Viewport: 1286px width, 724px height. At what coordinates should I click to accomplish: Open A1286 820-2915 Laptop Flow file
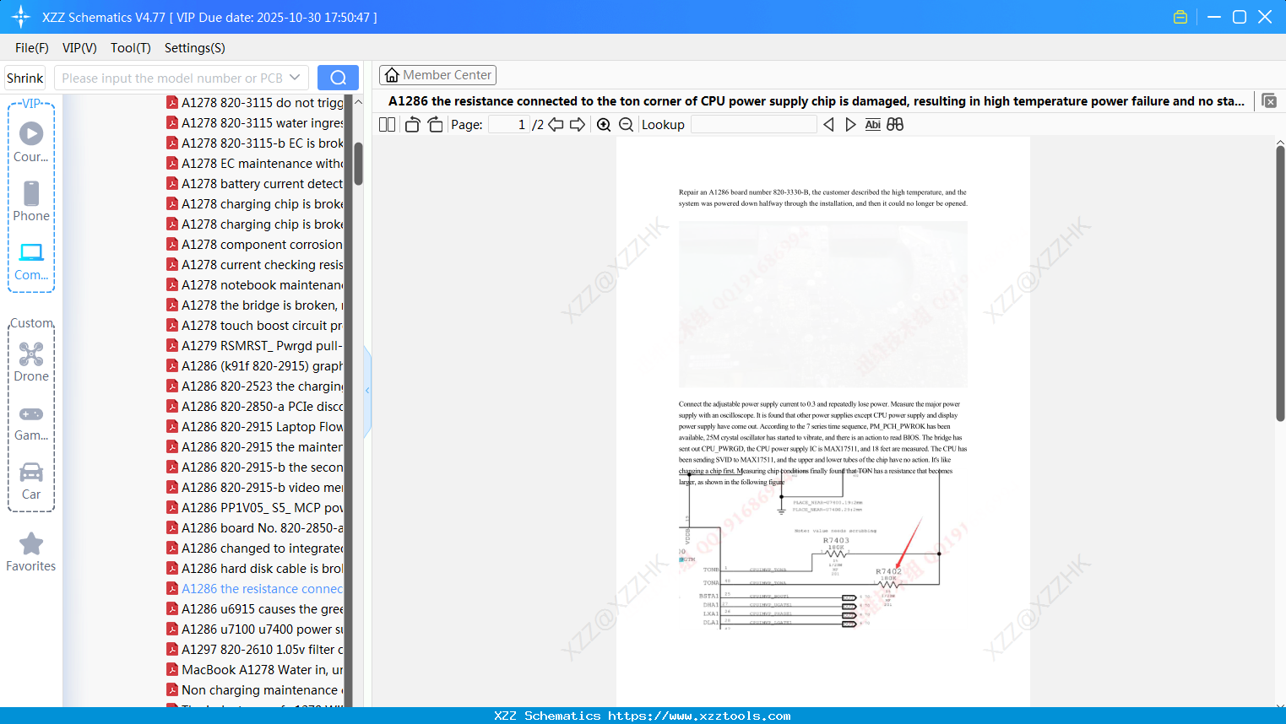click(255, 427)
